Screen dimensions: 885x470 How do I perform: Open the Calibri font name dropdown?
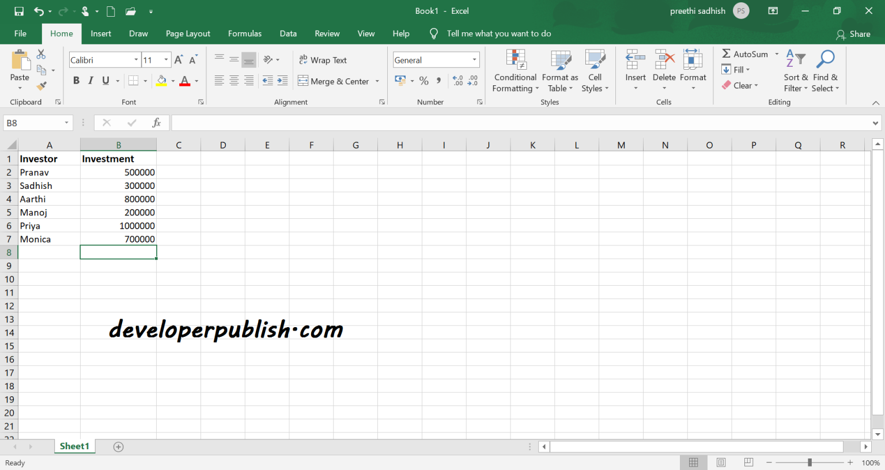(x=136, y=60)
